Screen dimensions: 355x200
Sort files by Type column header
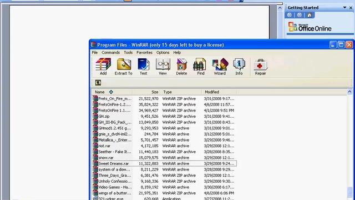[x=181, y=92]
